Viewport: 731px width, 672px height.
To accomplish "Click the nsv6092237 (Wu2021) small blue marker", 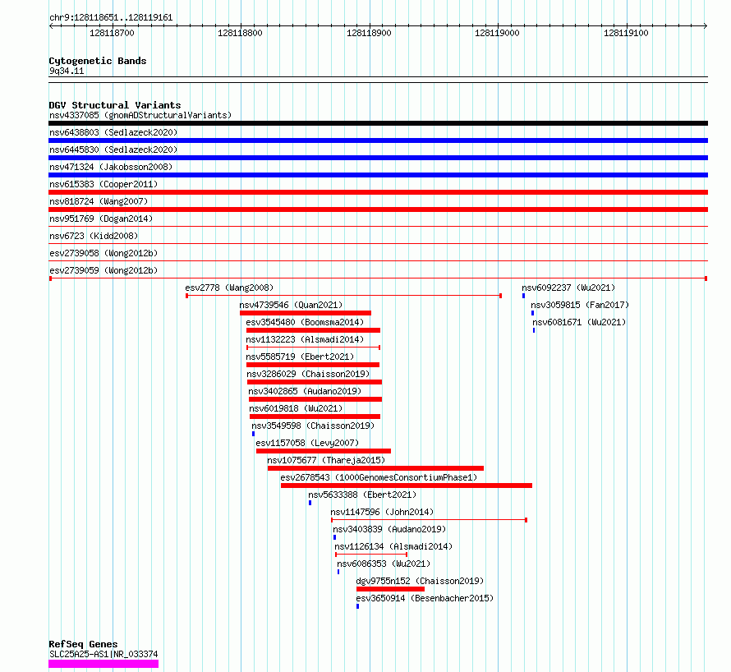I will (523, 296).
